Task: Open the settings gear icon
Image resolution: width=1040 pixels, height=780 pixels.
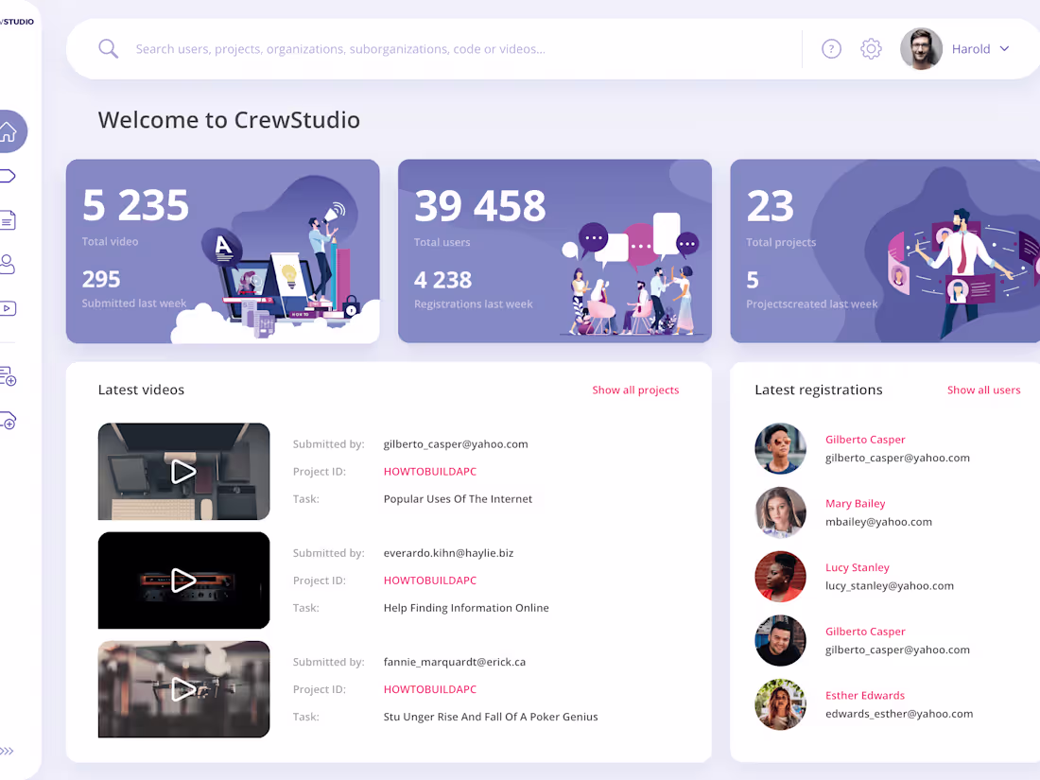Action: (x=871, y=48)
